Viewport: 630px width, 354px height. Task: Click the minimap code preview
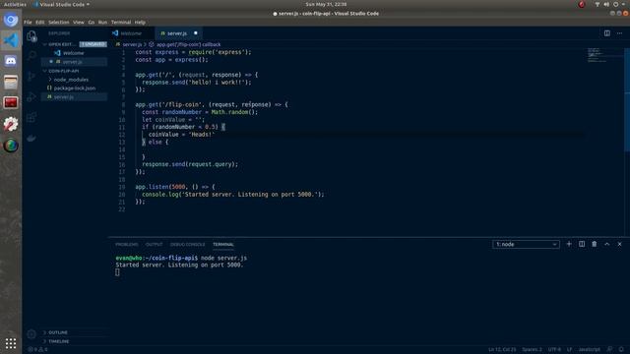coord(597,55)
